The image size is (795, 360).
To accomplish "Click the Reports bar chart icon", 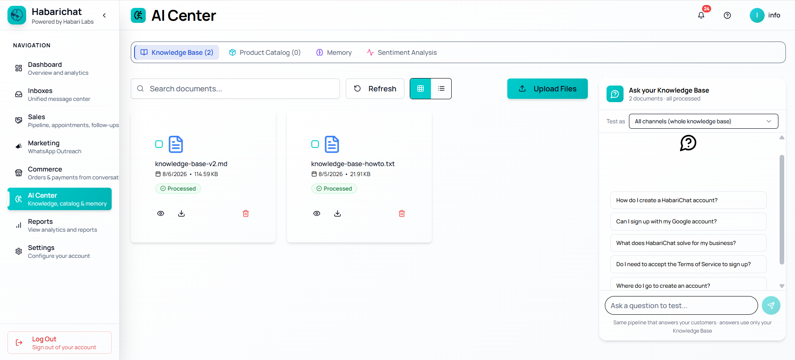I will pyautogui.click(x=19, y=225).
